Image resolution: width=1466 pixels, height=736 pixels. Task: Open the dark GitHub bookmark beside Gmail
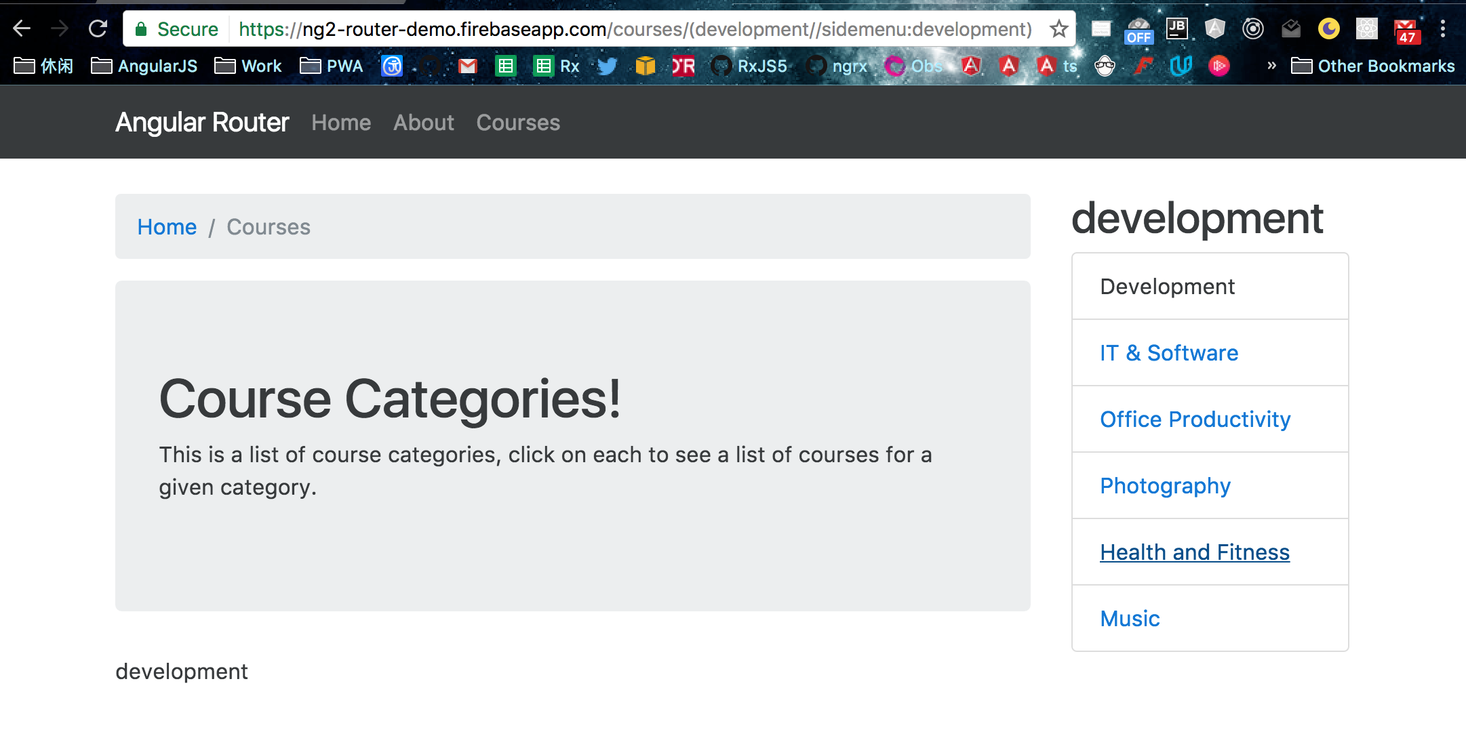[x=430, y=66]
